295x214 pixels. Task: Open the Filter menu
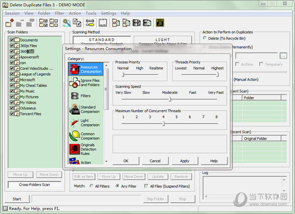59,13
